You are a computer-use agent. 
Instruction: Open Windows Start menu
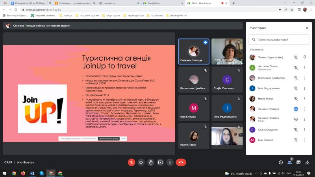(x=4, y=173)
